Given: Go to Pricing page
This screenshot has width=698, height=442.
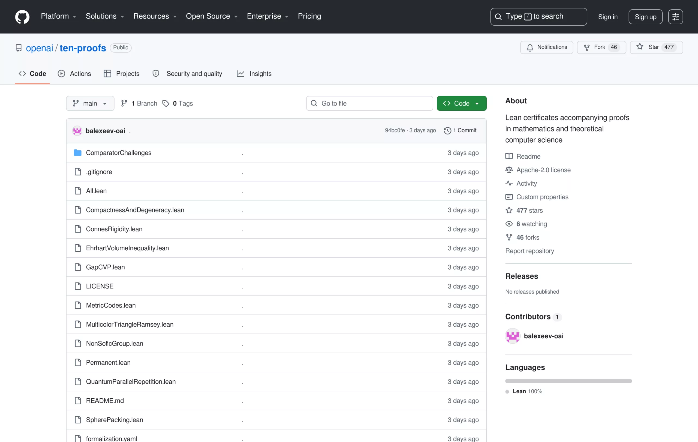Looking at the screenshot, I should point(309,16).
